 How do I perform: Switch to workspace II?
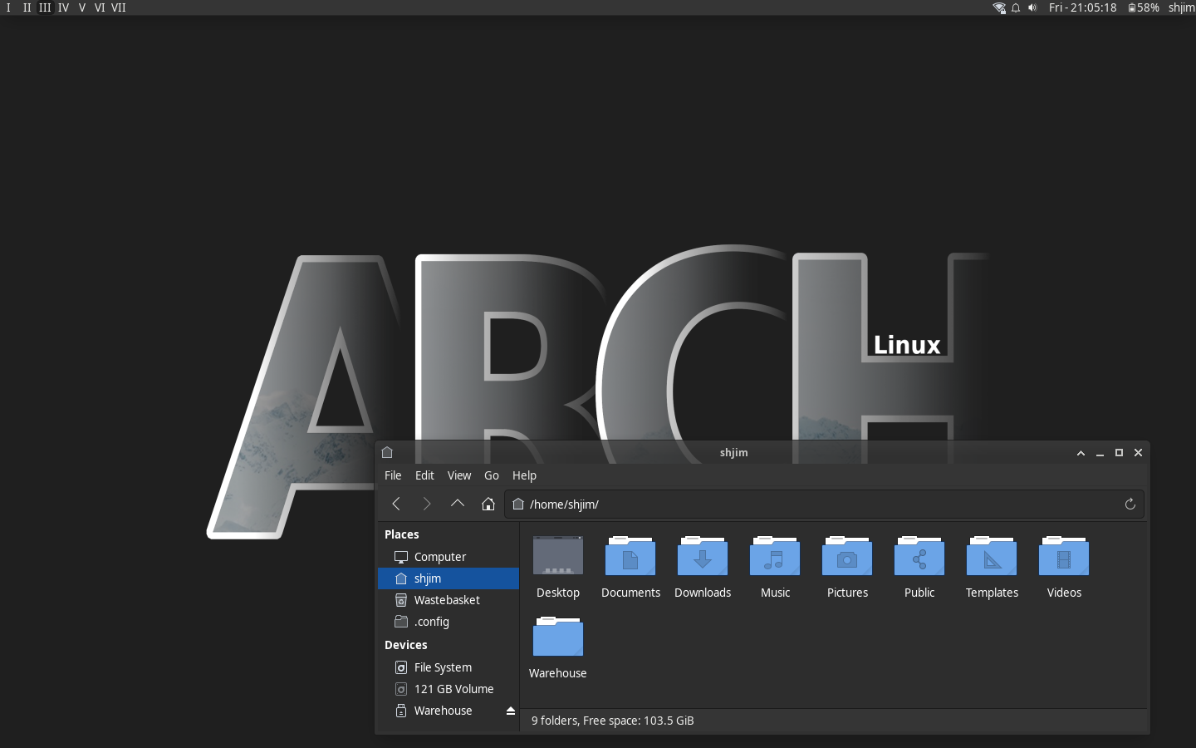click(x=27, y=7)
